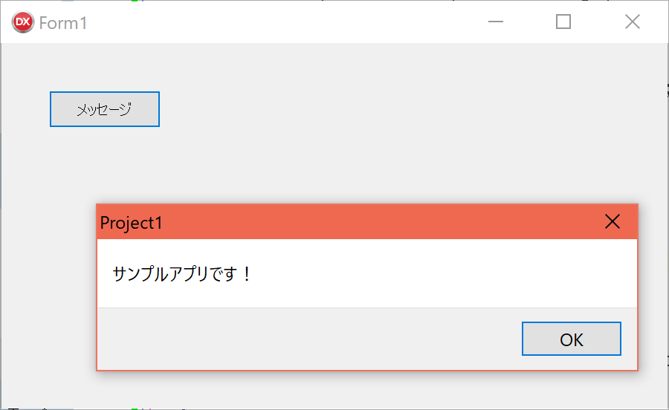
Task: Click the サンプルアプリです！ message text
Action: tap(182, 273)
